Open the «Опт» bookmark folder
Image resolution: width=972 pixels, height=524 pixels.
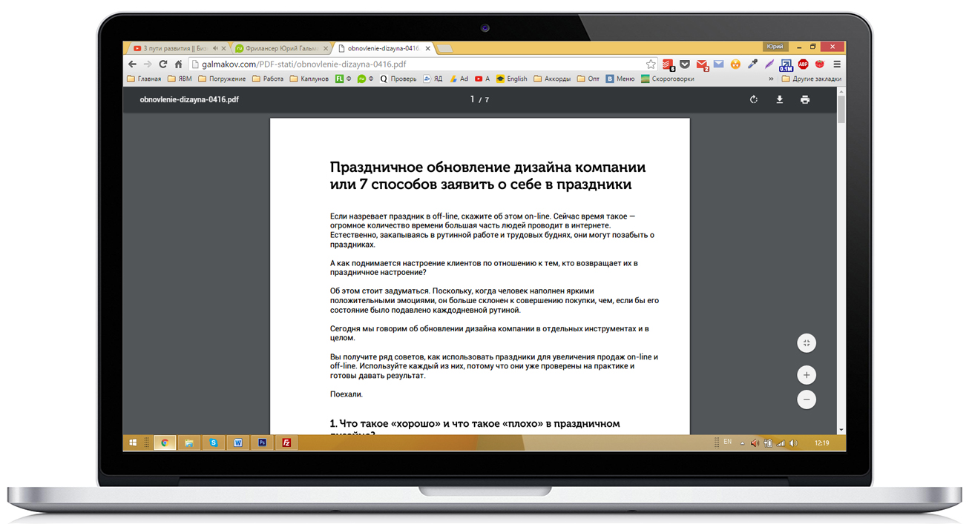(588, 79)
